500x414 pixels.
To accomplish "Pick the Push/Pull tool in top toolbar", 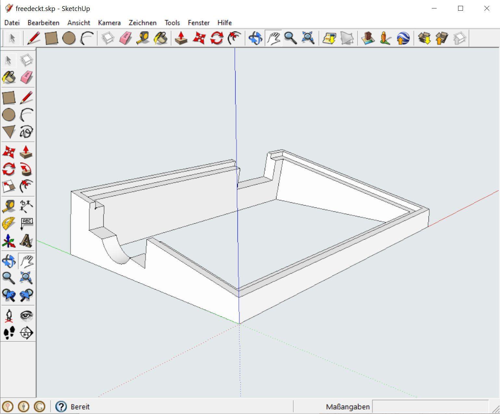I will click(181, 38).
